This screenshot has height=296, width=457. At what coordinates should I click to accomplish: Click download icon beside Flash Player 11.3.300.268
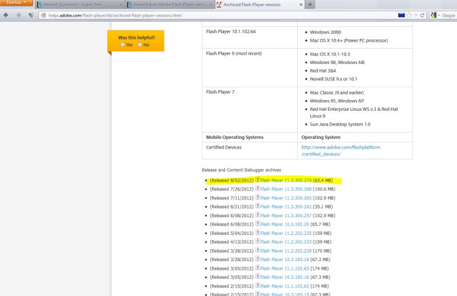258,189
